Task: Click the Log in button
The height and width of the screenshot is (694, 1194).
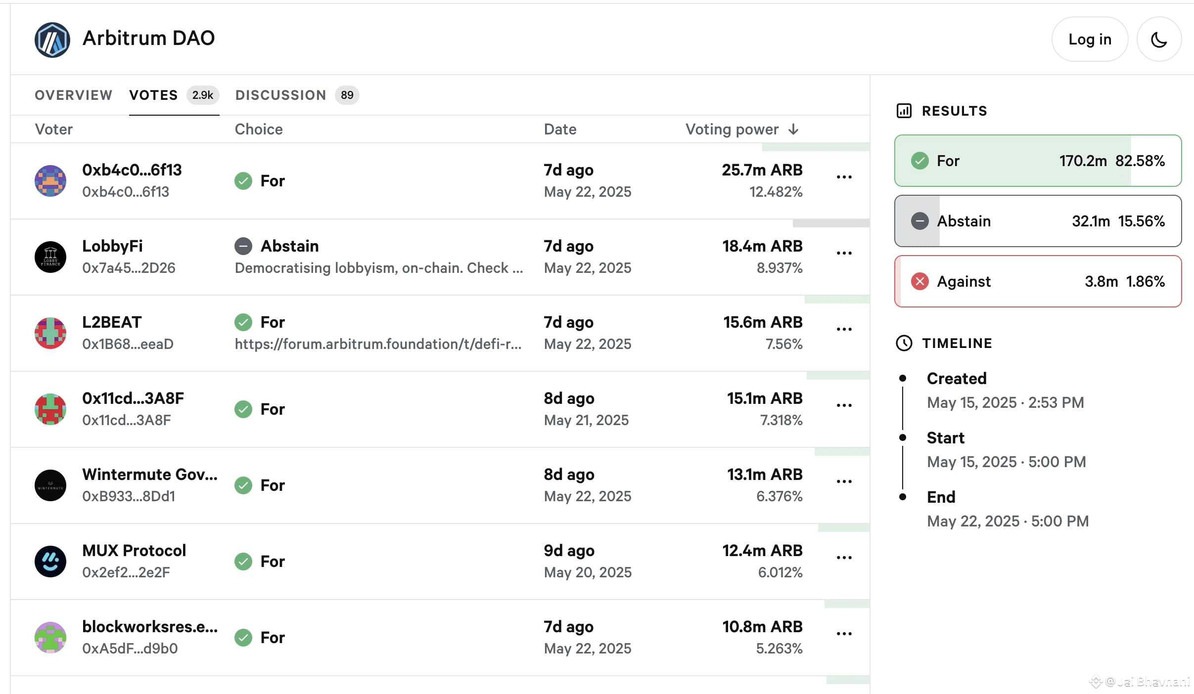Action: [x=1090, y=39]
